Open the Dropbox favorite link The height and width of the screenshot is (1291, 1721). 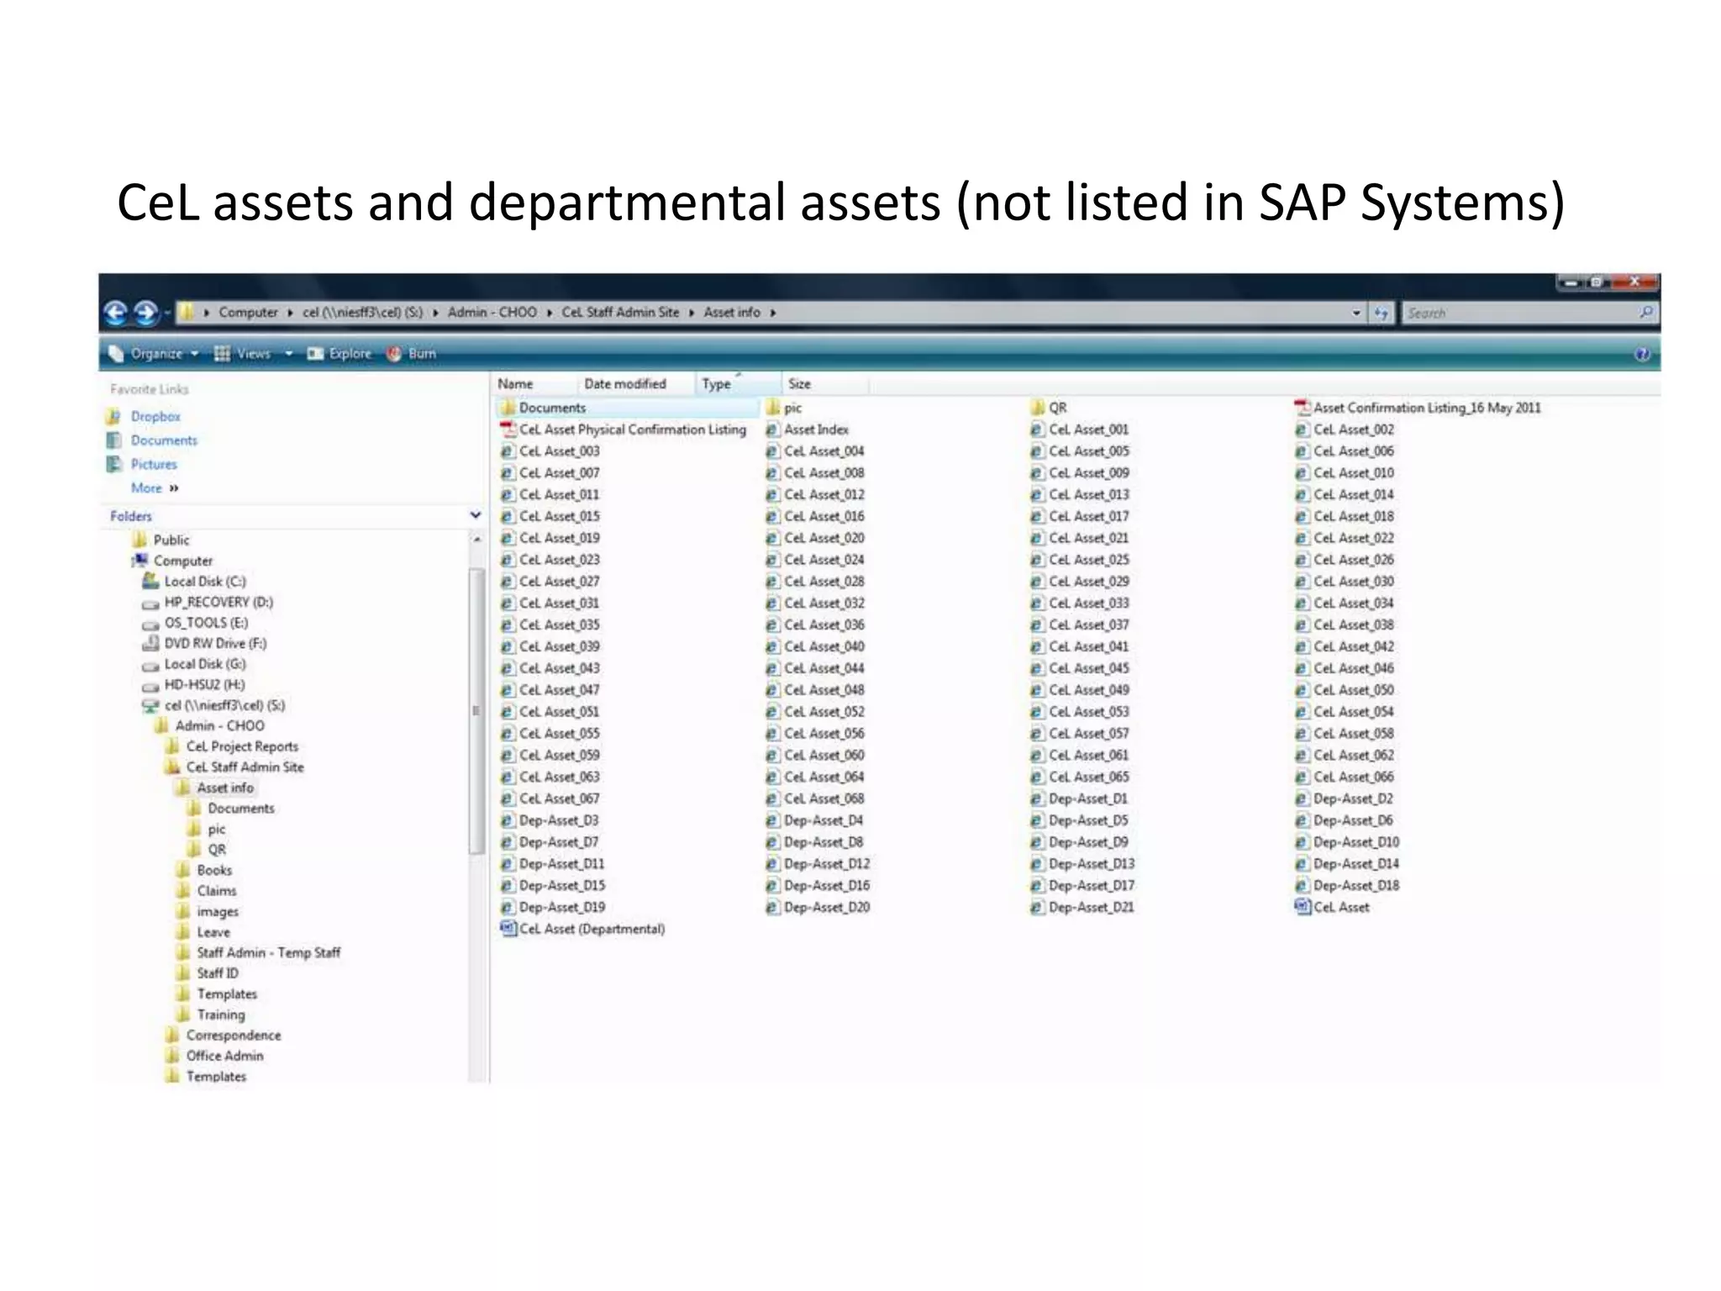click(x=155, y=416)
